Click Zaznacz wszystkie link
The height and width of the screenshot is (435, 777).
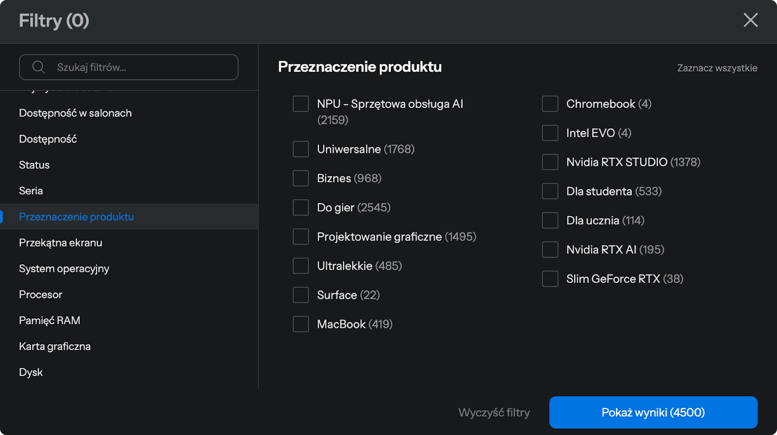[717, 68]
